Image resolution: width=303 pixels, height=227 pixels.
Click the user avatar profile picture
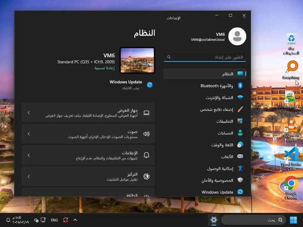click(237, 36)
